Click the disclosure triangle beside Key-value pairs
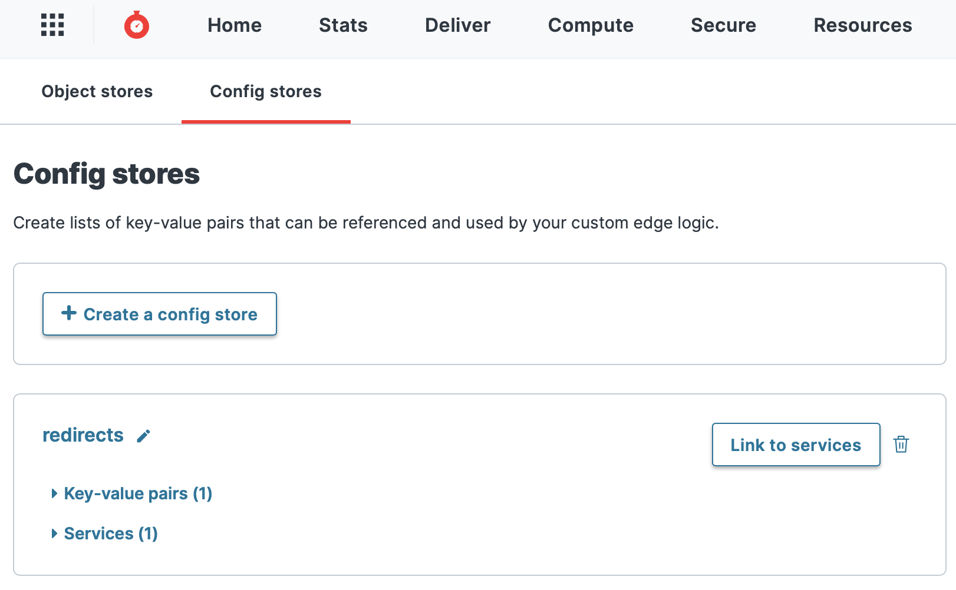956x590 pixels. pyautogui.click(x=54, y=493)
